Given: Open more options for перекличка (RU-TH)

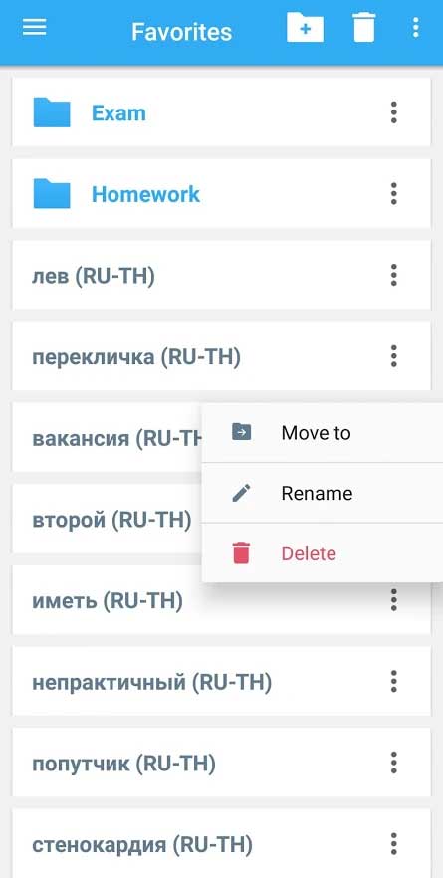Looking at the screenshot, I should coord(393,356).
